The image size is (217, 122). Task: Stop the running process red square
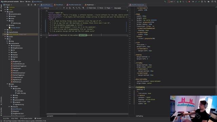(x=189, y=2)
